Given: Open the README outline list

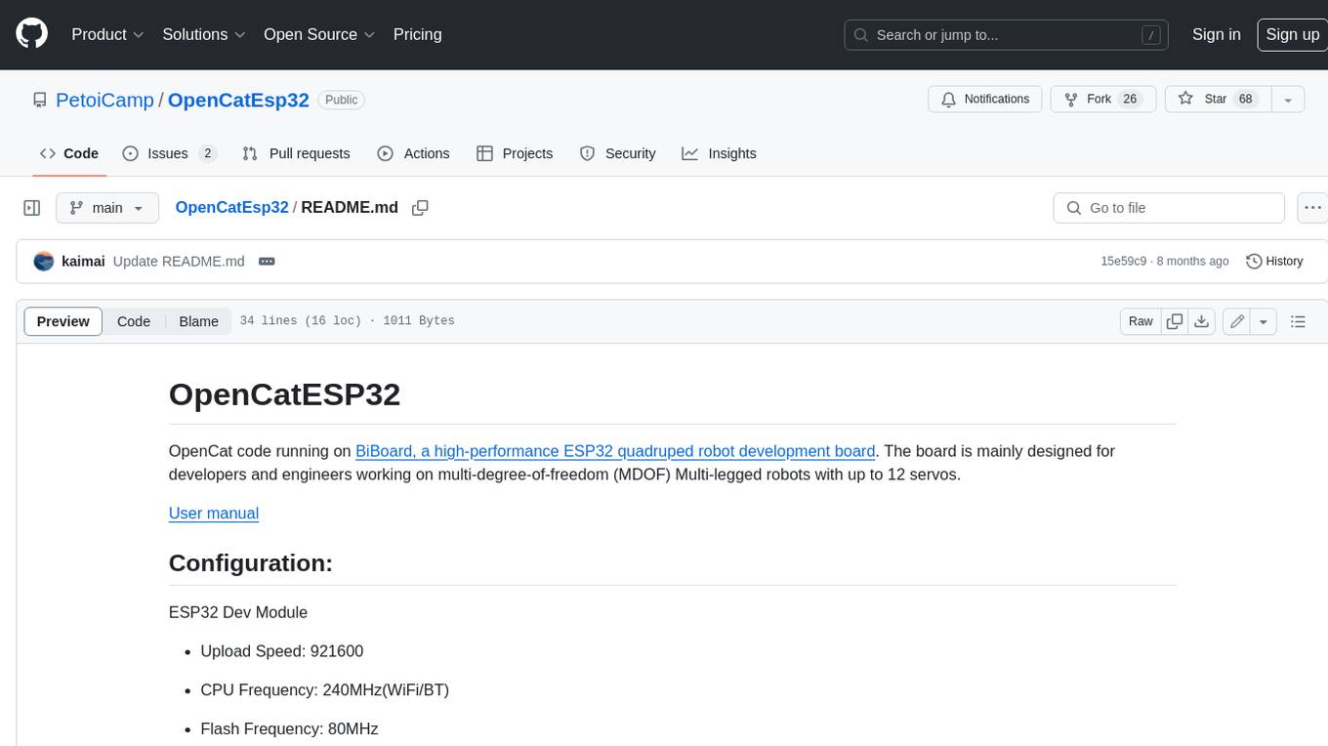Looking at the screenshot, I should [x=1298, y=321].
